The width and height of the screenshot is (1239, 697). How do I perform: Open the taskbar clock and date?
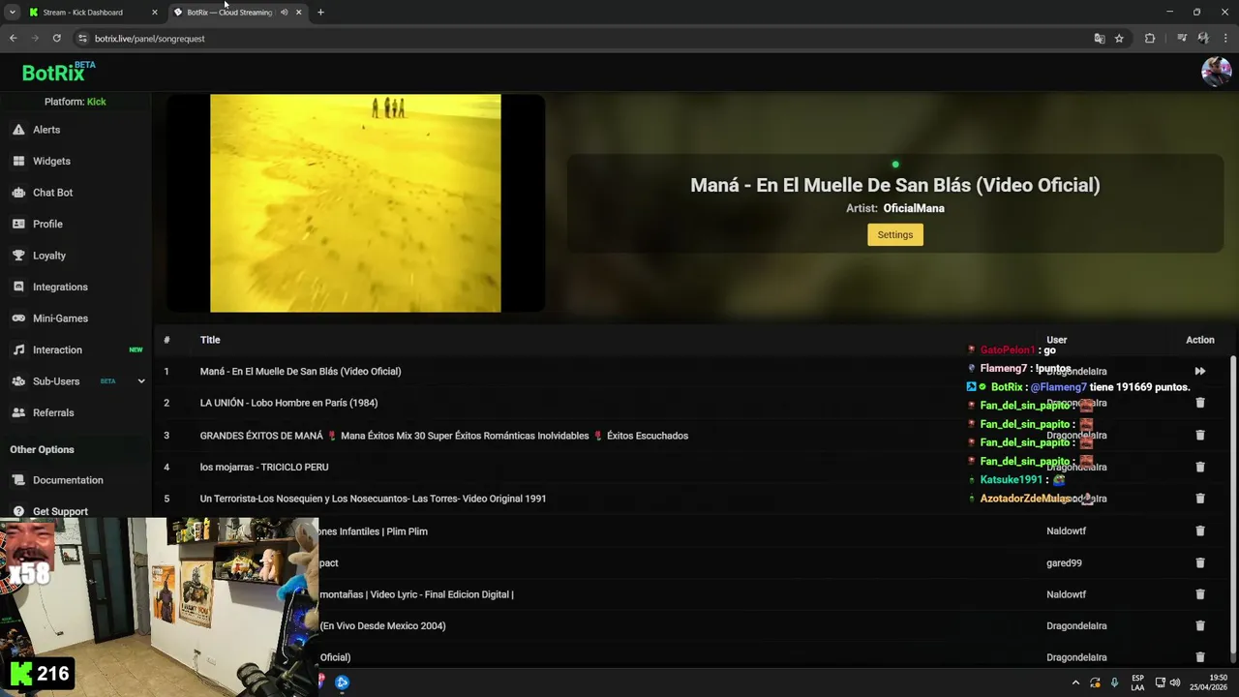point(1209,682)
